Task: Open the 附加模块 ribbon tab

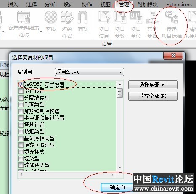Action: click(148, 5)
